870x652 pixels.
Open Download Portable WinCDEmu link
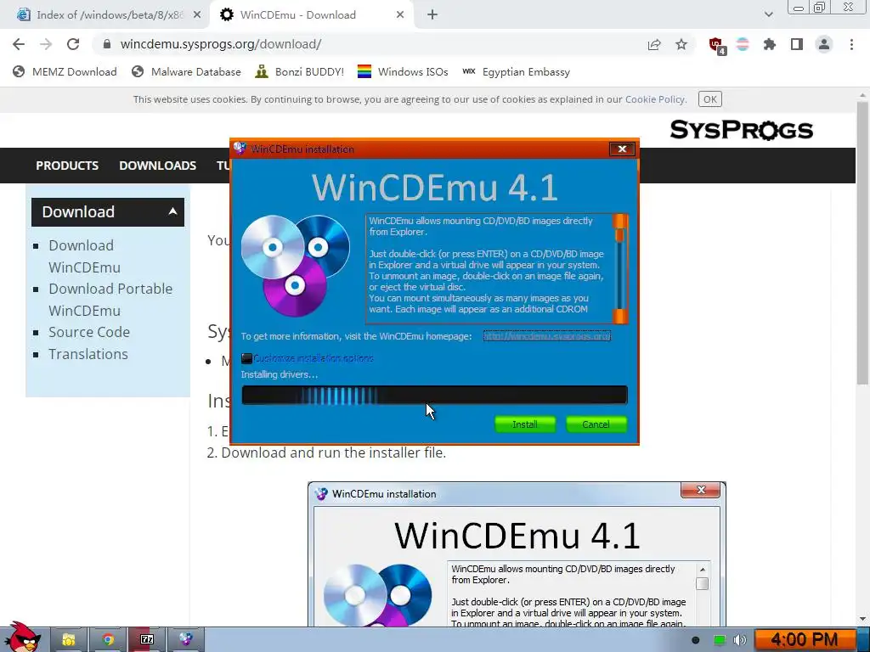point(110,300)
